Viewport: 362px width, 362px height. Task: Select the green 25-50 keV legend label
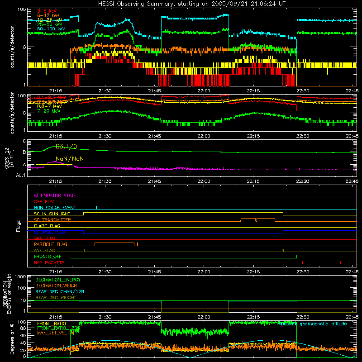[50, 24]
